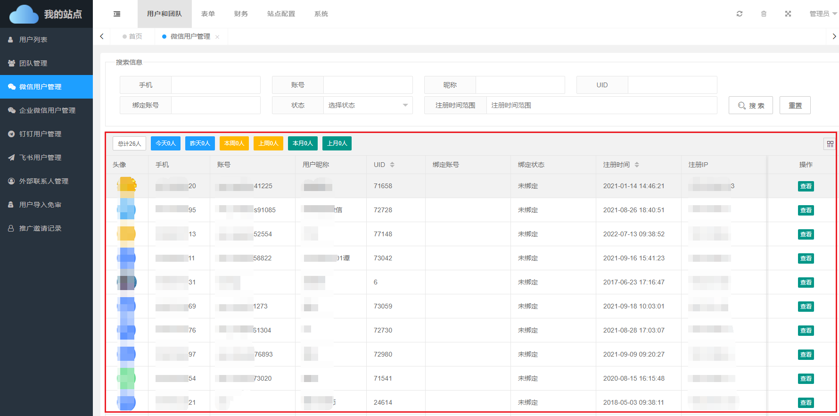Click the refresh icon in top bar

pyautogui.click(x=739, y=14)
